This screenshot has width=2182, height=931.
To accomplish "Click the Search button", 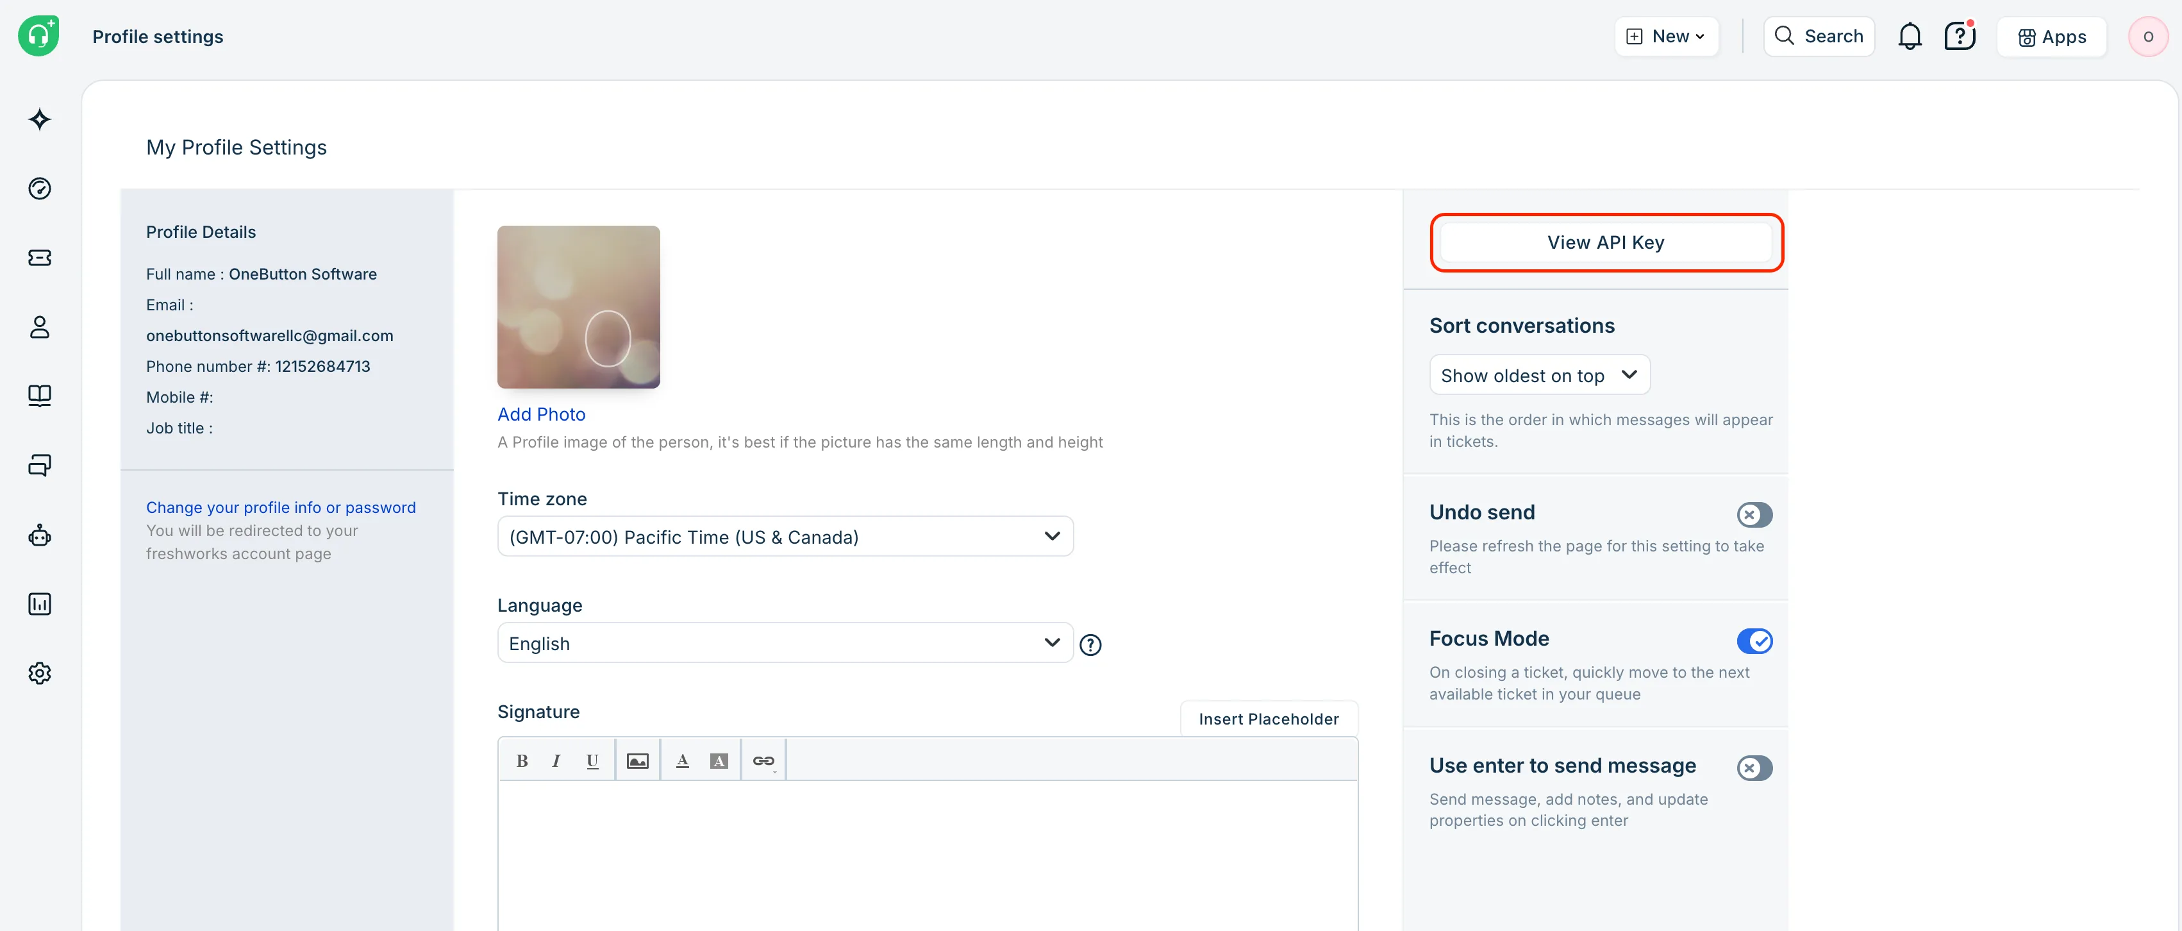I will coord(1819,37).
